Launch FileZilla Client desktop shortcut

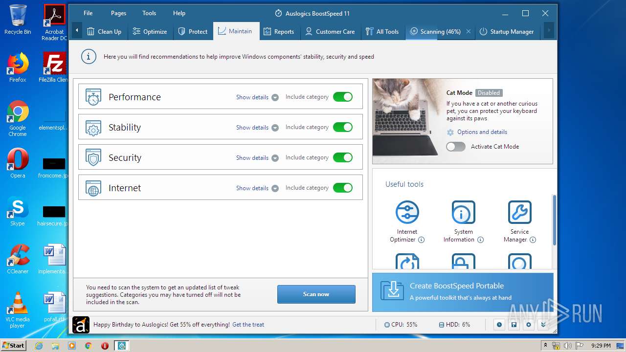coord(54,67)
